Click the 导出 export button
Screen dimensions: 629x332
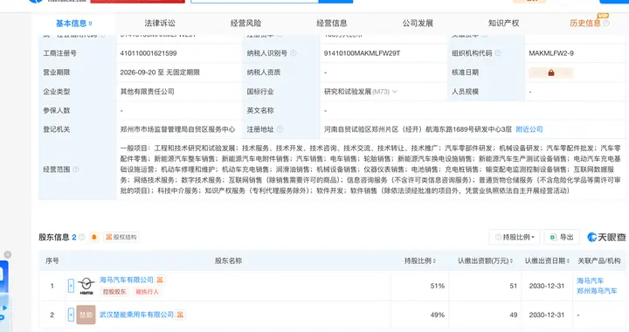point(563,237)
